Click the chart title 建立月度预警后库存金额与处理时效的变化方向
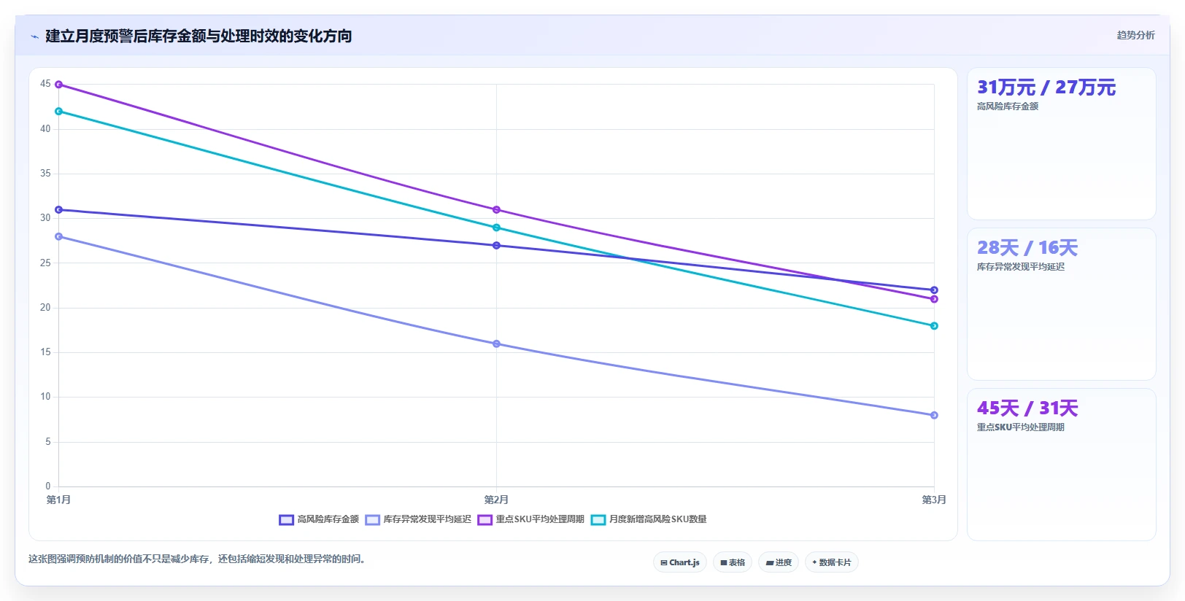The image size is (1185, 601). click(x=198, y=36)
